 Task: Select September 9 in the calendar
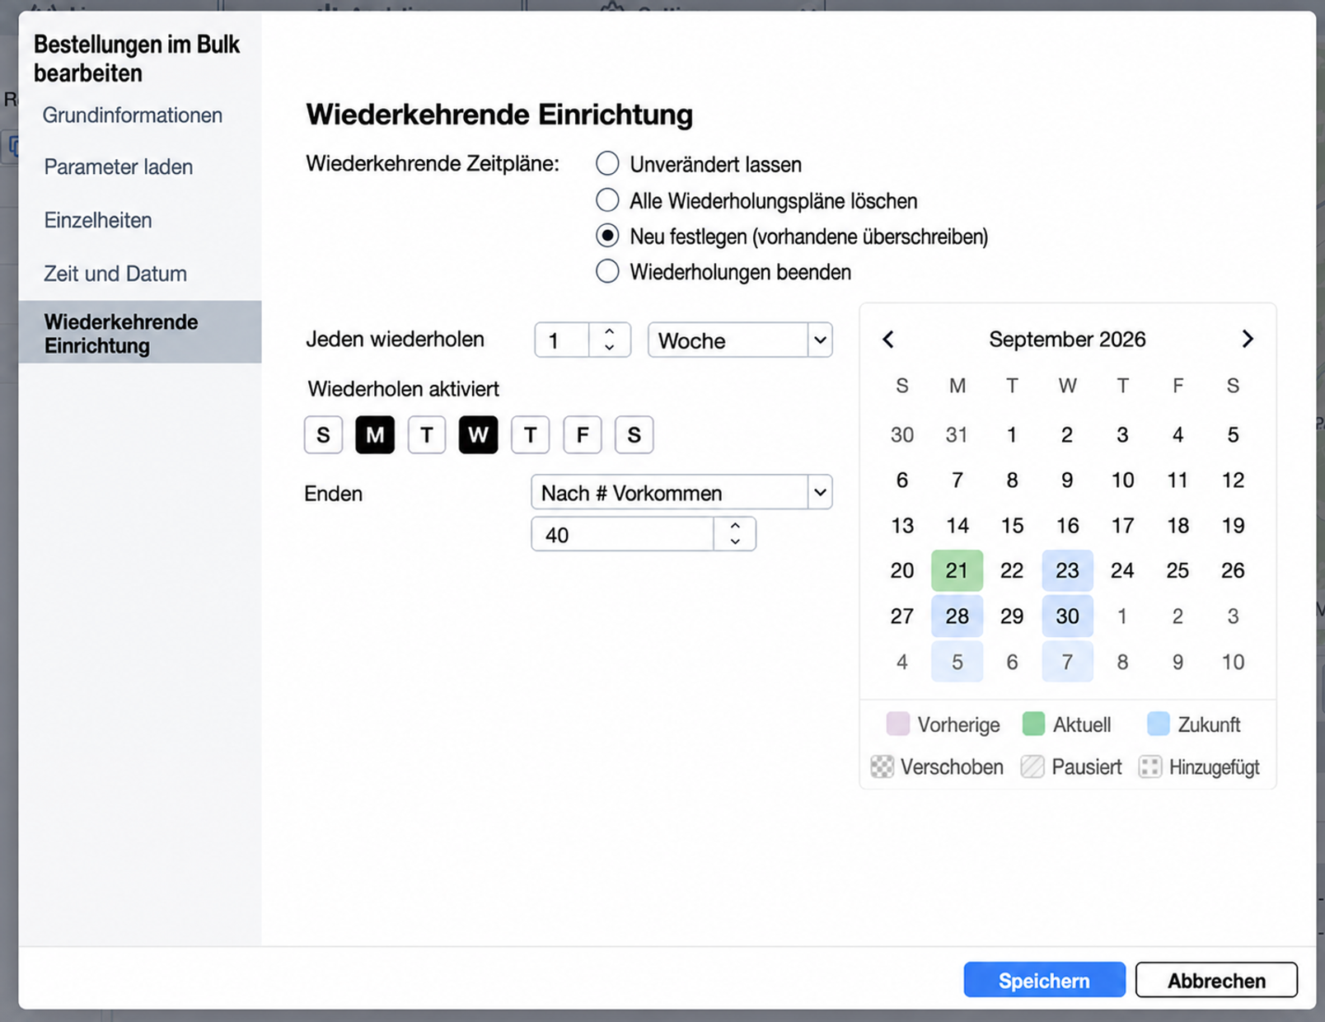click(1067, 481)
